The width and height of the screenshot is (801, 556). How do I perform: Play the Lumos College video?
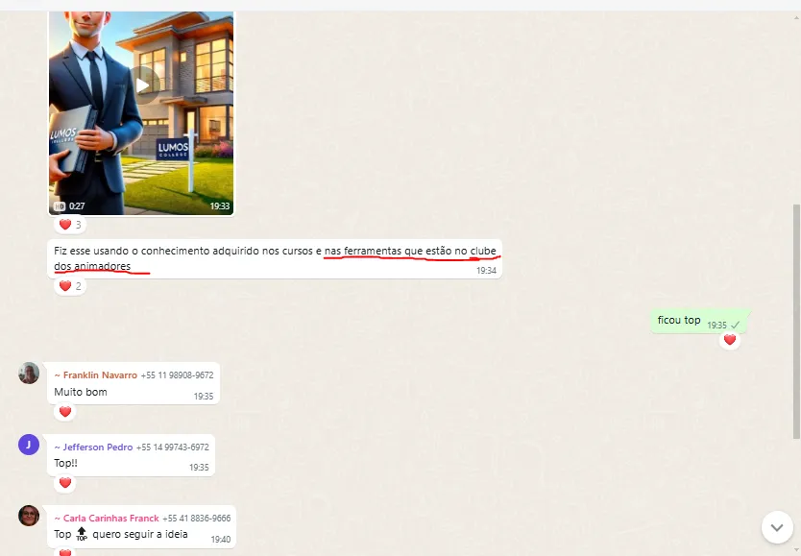click(x=142, y=85)
